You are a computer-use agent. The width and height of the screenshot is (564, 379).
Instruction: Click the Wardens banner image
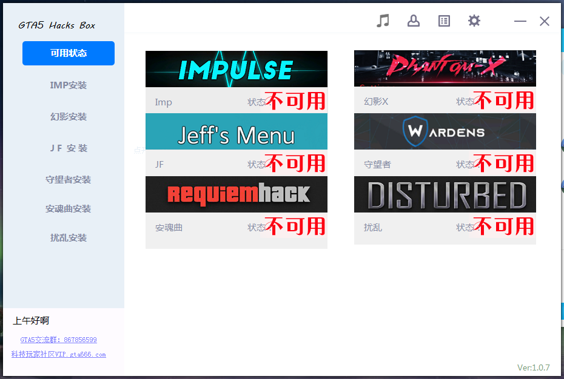pos(445,131)
